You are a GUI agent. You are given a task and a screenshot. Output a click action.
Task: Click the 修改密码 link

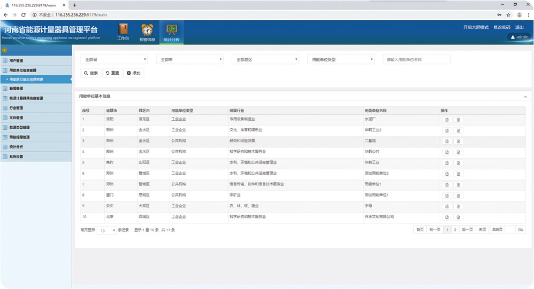pyautogui.click(x=502, y=27)
